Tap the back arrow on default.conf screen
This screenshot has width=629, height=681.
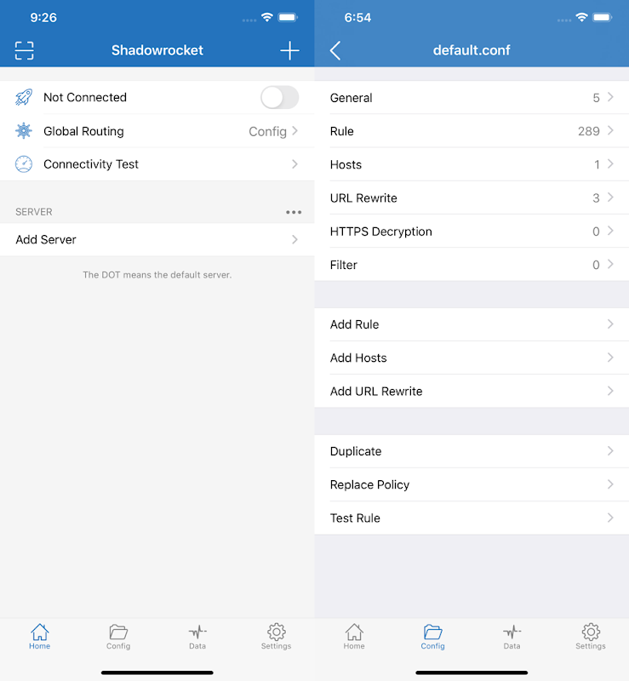[x=335, y=50]
